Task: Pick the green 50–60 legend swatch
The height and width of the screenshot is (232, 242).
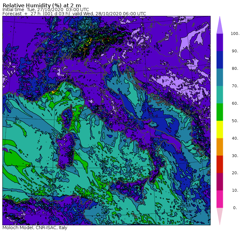Action: 220,112
